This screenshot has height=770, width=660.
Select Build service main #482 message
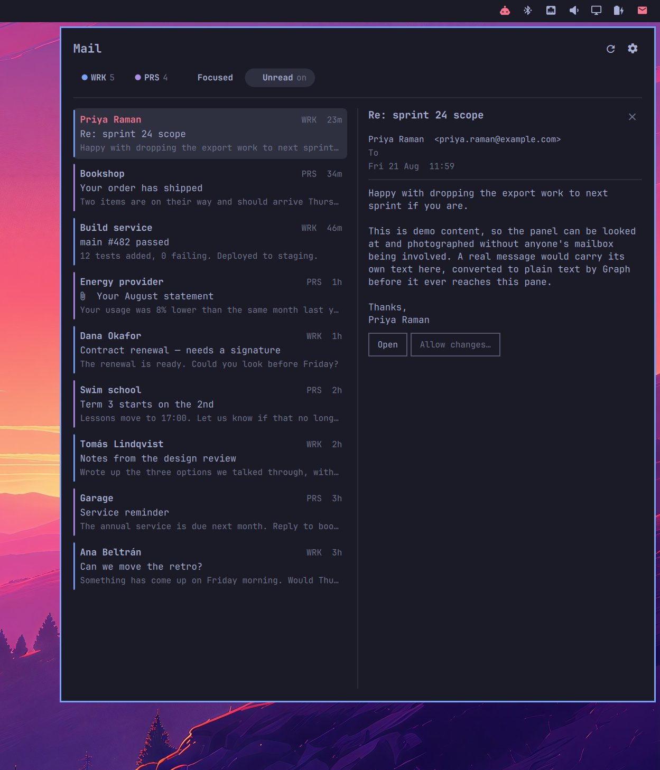coord(210,242)
